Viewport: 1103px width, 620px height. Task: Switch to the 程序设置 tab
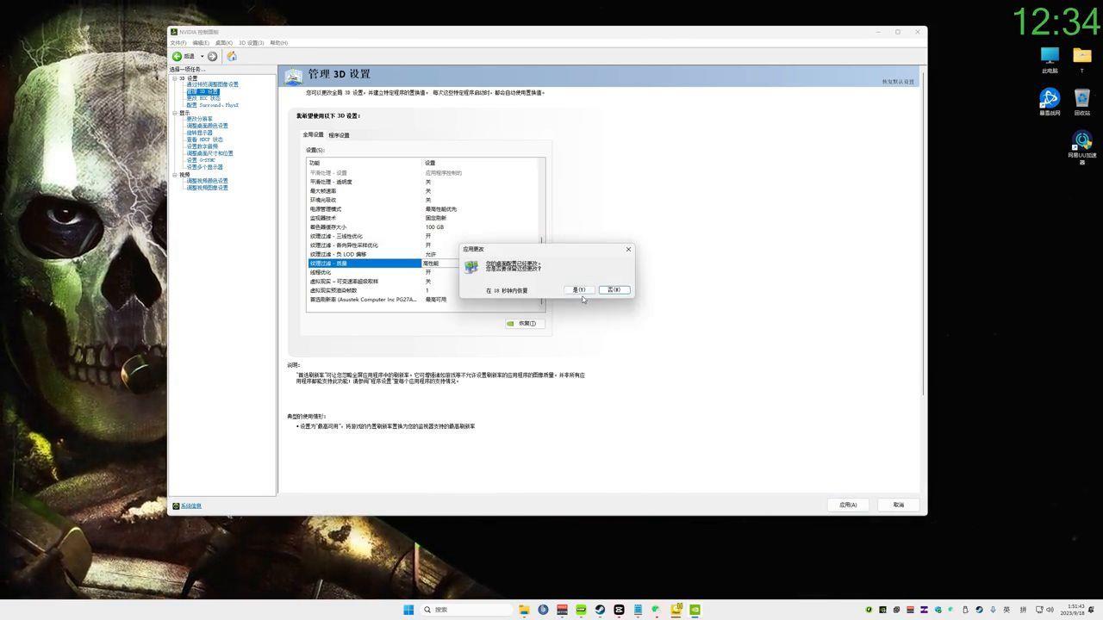pos(339,135)
